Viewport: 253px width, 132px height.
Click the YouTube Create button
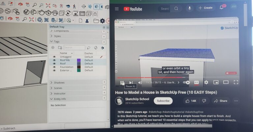206,8
